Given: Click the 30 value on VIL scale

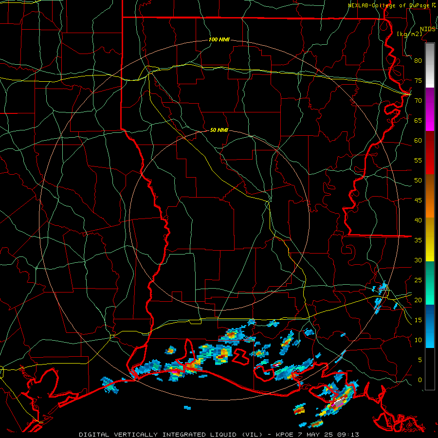Looking at the screenshot, I should (418, 260).
